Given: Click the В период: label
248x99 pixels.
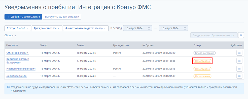Looking at the screenshot, I should (116, 28).
